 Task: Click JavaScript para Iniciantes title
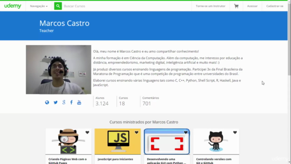(x=115, y=159)
